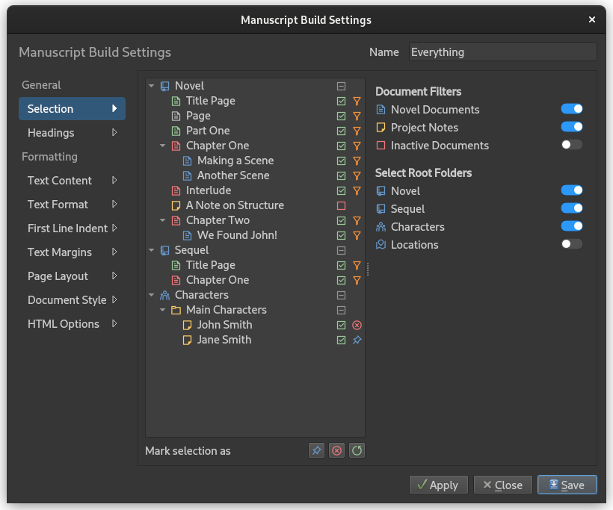Image resolution: width=613 pixels, height=510 pixels.
Task: Click the filter funnel icon on Making a Scene row
Action: point(357,161)
